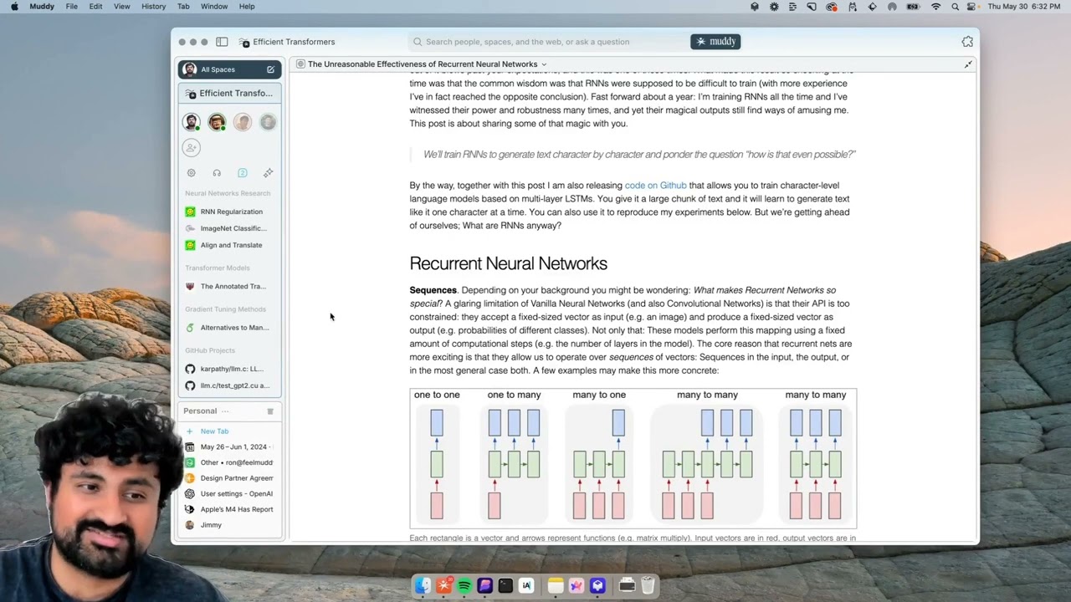
Task: Click the Wi-Fi status icon
Action: pos(935,7)
